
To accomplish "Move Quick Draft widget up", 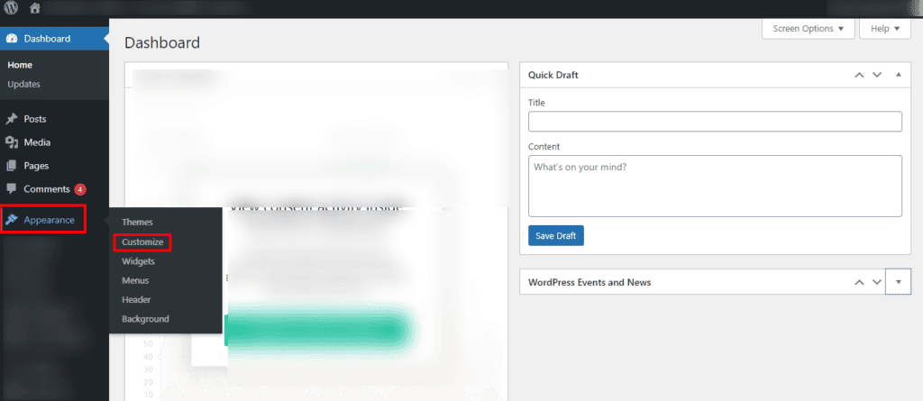I will [x=860, y=75].
